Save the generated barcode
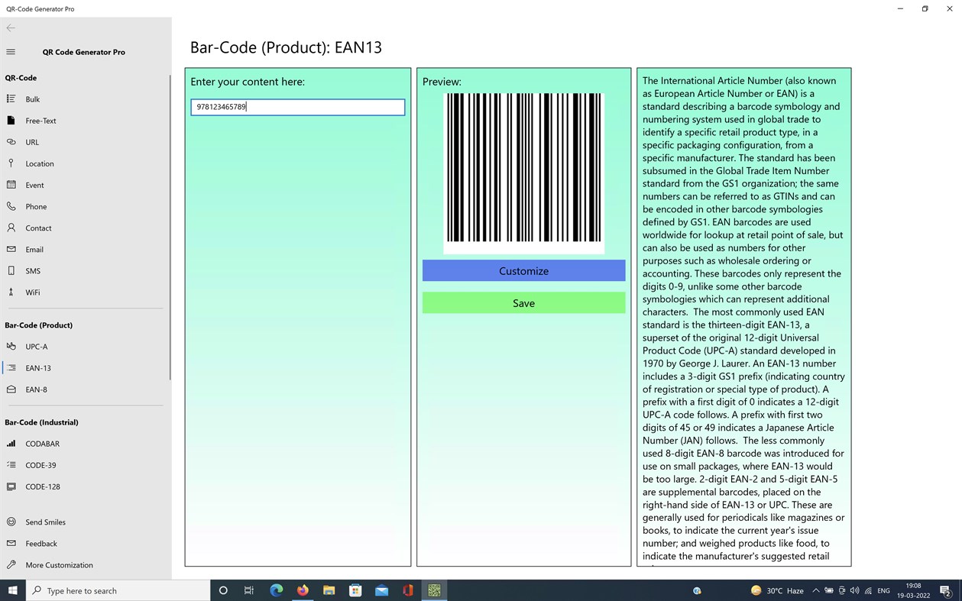This screenshot has height=601, width=962. (x=523, y=302)
